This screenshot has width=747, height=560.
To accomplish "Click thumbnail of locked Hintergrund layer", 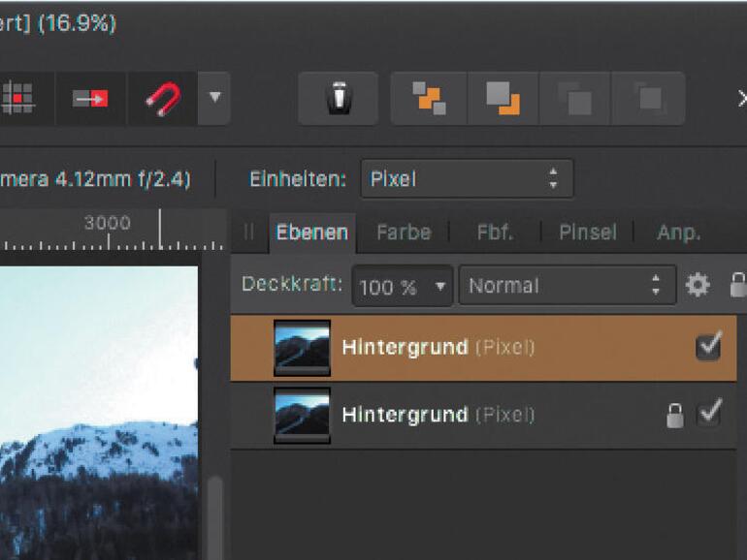I will pyautogui.click(x=302, y=416).
